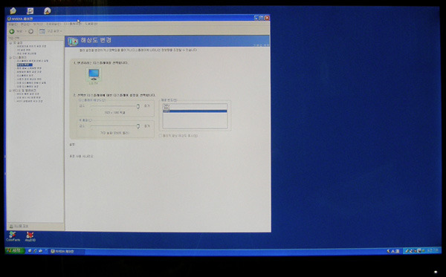The image size is (446, 277).
Task: Click the display resolution slider handle
Action: coord(138,106)
